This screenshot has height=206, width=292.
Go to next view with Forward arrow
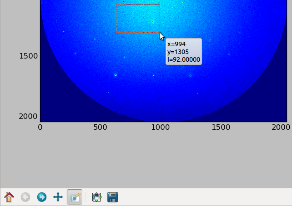pos(42,197)
